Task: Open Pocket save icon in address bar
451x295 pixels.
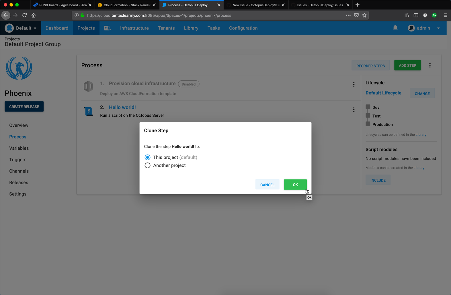Action: [x=356, y=15]
